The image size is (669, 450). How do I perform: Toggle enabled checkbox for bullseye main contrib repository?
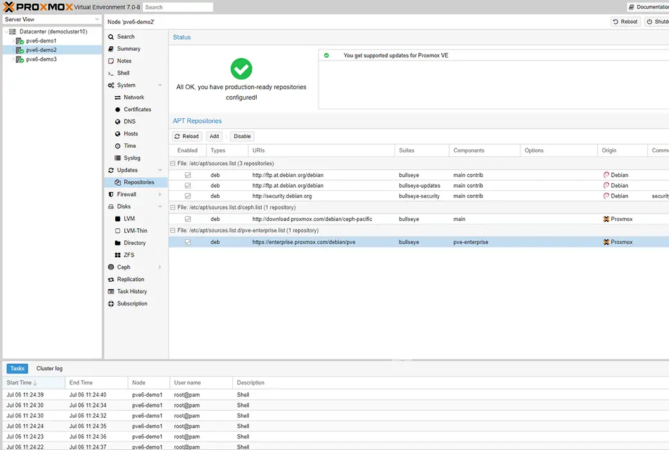click(188, 175)
